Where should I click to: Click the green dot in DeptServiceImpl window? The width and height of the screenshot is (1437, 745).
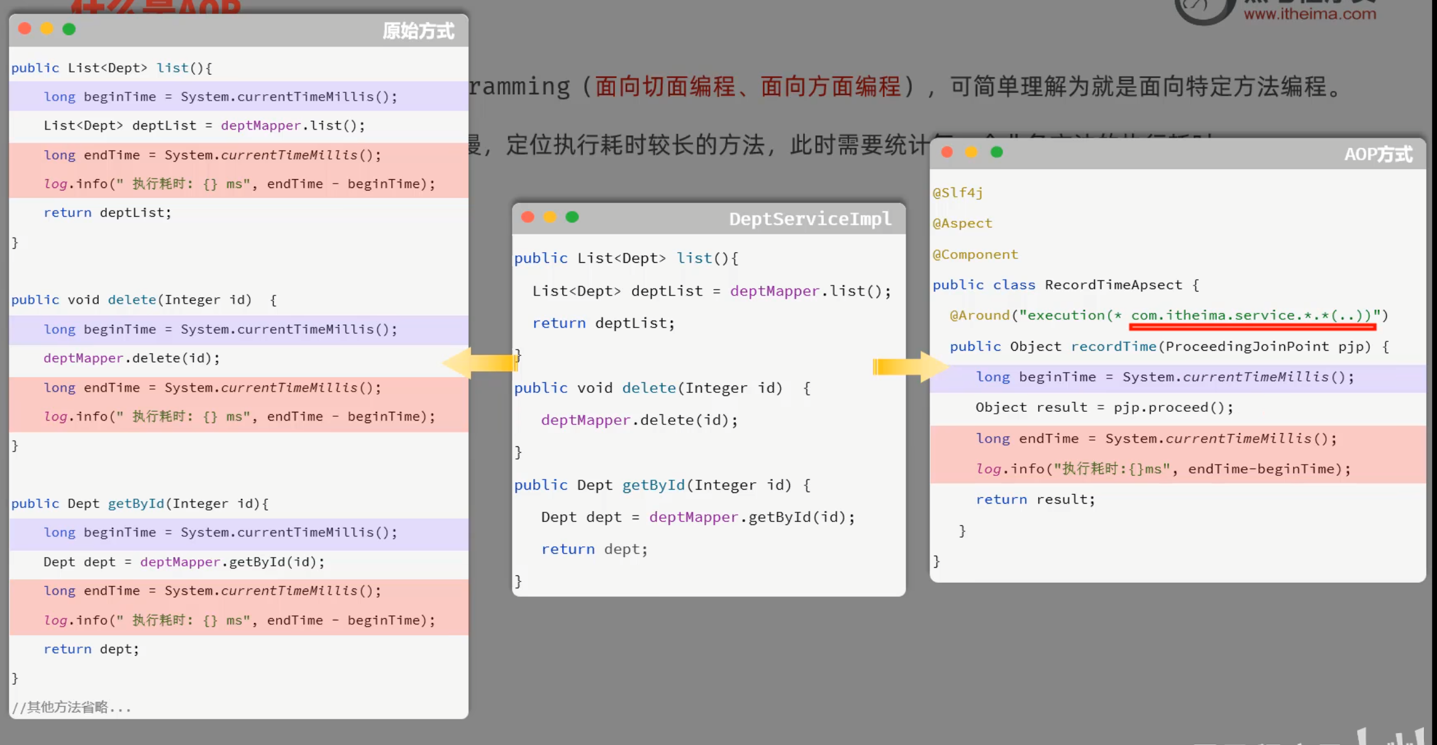(572, 218)
